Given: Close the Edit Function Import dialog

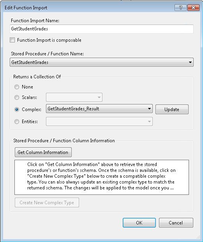Looking at the screenshot, I should click(x=193, y=7).
